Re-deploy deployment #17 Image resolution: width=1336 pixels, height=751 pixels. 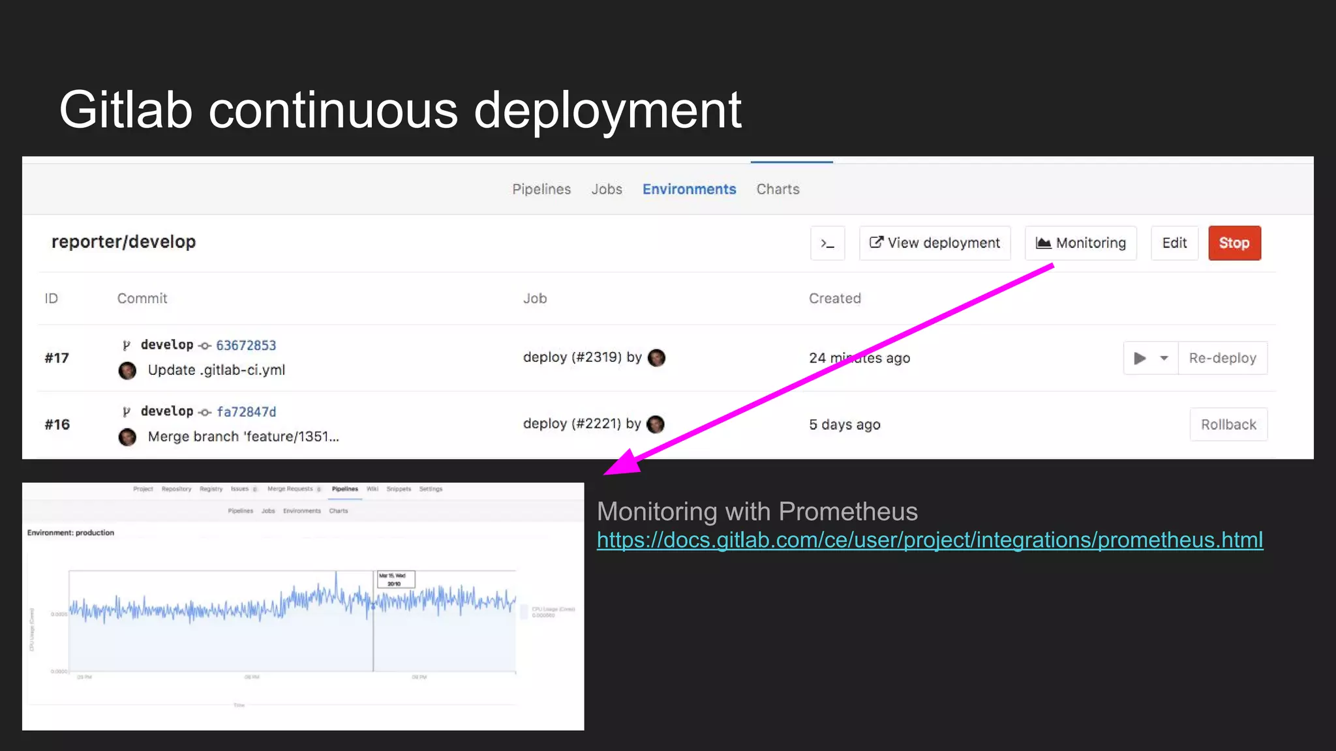[1222, 358]
